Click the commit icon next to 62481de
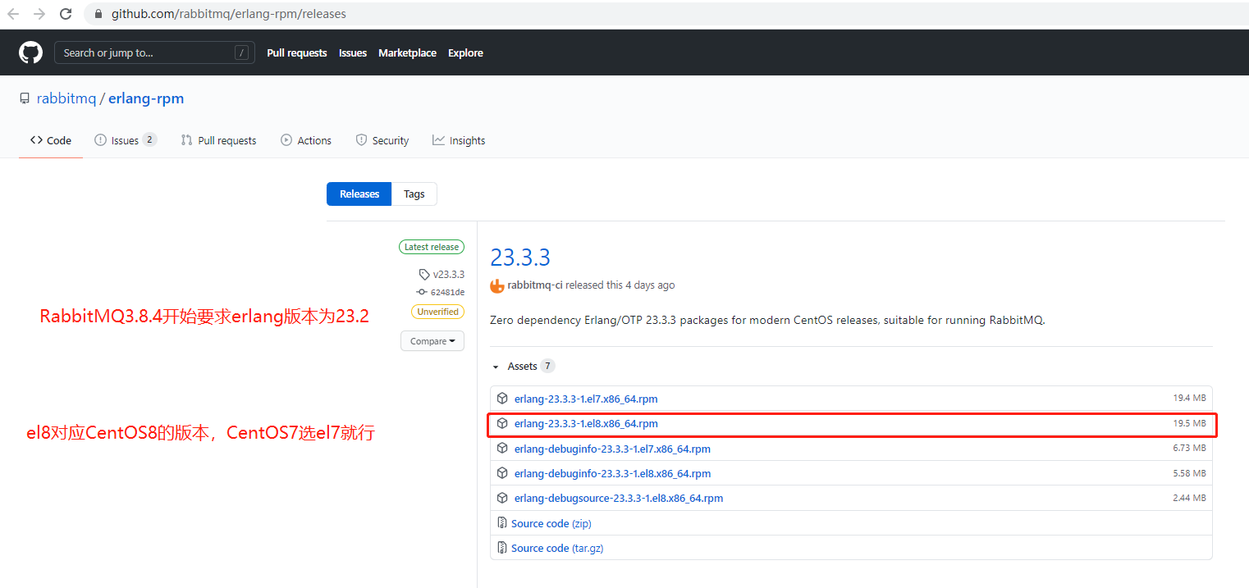Screen dimensions: 1249x588 422,292
